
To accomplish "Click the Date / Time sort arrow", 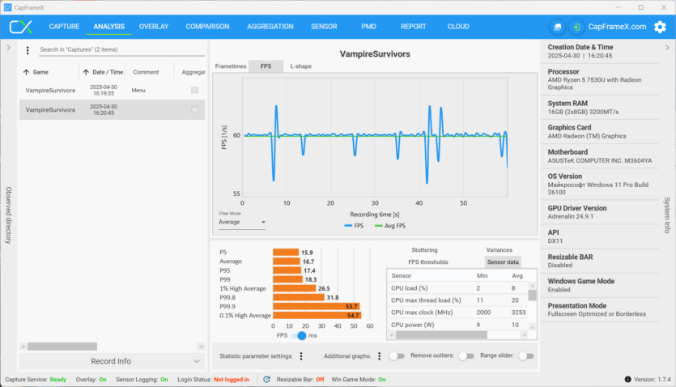I will [86, 72].
